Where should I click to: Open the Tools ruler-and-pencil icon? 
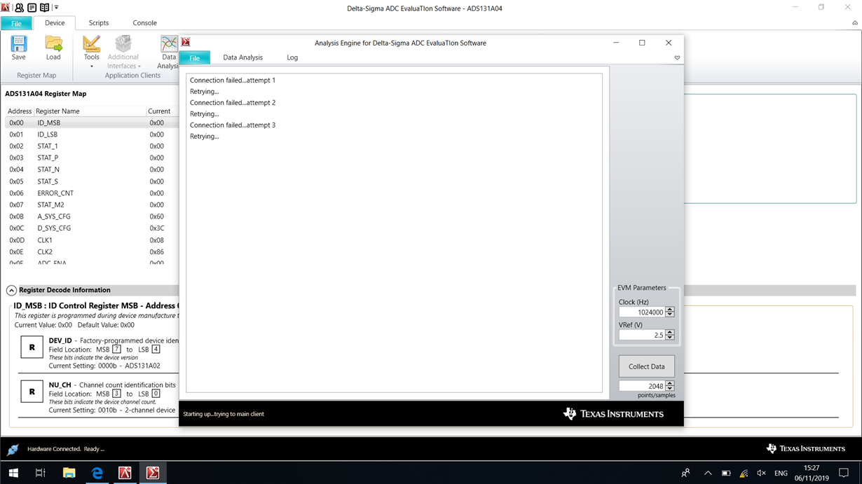coord(92,44)
